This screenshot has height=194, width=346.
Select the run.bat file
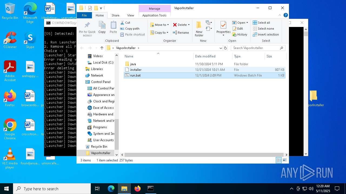click(x=205, y=75)
